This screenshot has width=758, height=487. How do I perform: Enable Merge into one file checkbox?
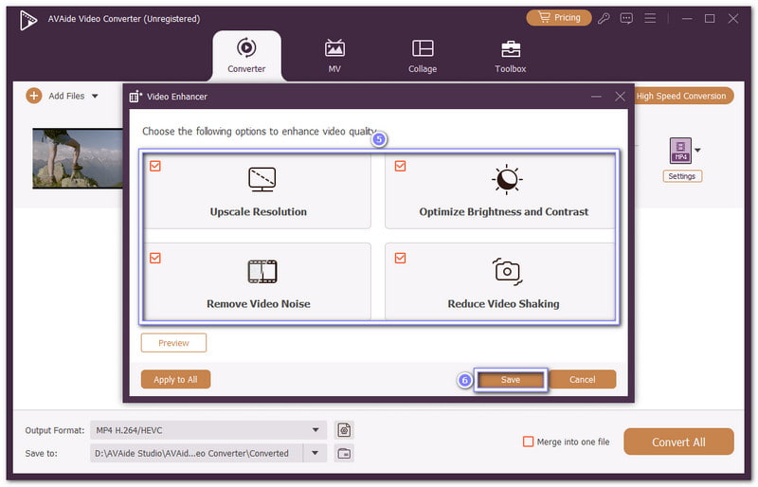[529, 442]
